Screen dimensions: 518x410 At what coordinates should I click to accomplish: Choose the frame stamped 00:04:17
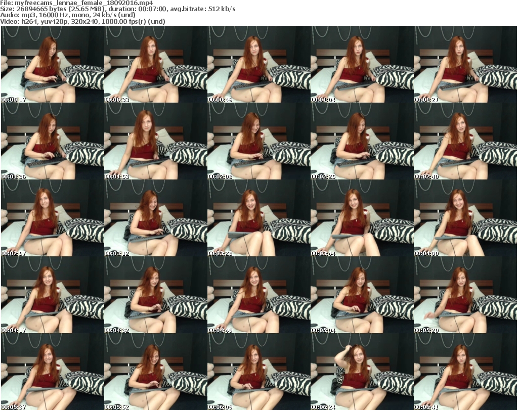coord(53,295)
